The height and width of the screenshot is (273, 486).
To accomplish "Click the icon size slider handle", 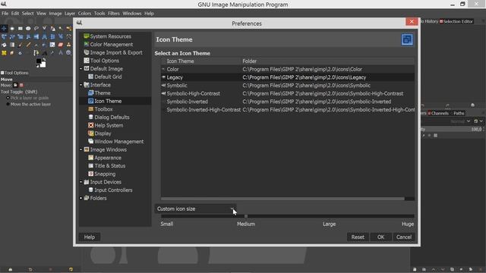I will [246, 216].
